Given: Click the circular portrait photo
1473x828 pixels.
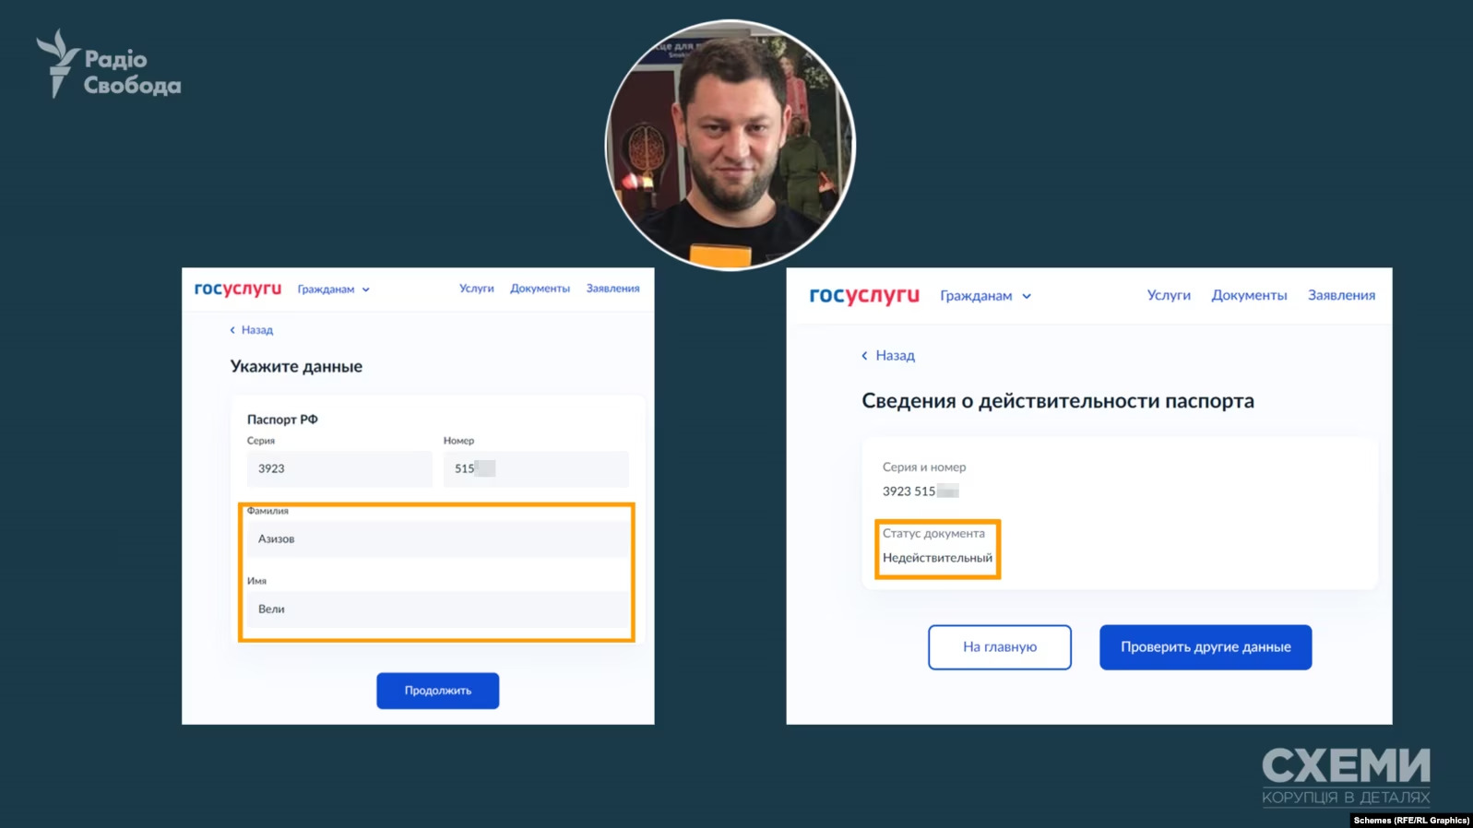Looking at the screenshot, I should [731, 145].
